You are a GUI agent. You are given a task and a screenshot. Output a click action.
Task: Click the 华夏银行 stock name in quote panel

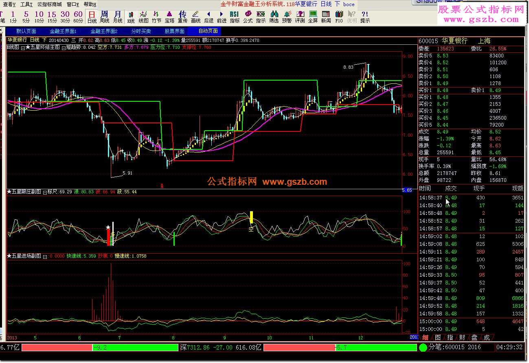point(454,41)
